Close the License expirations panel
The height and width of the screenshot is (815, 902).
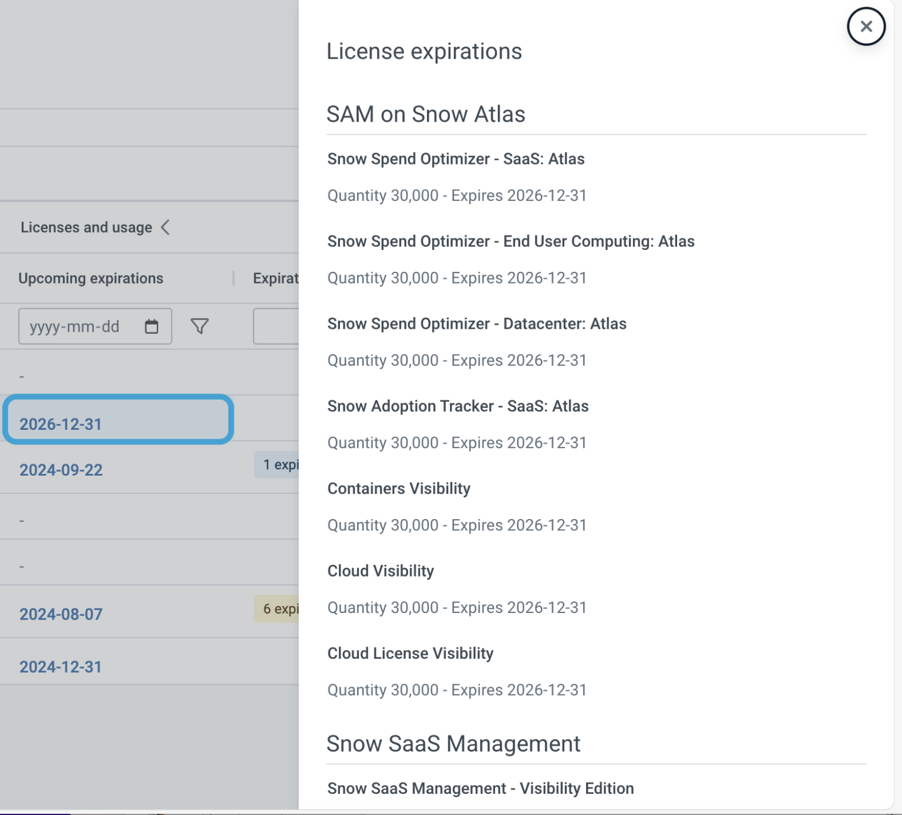865,26
